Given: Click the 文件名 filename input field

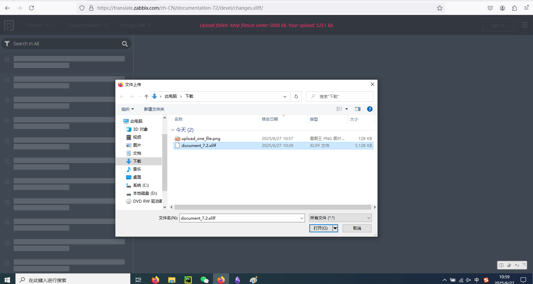Looking at the screenshot, I should pos(239,218).
